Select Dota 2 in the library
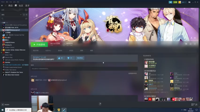200x112 pixels. (x=7, y=53)
